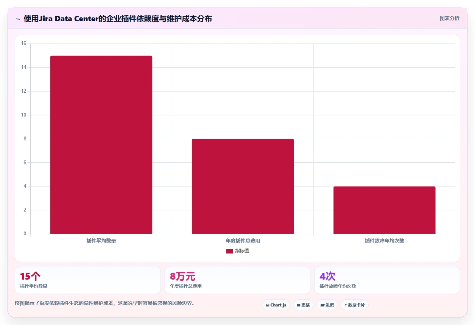The image size is (475, 325).
Task: Click the y-axis value 0
Action: tap(25, 234)
